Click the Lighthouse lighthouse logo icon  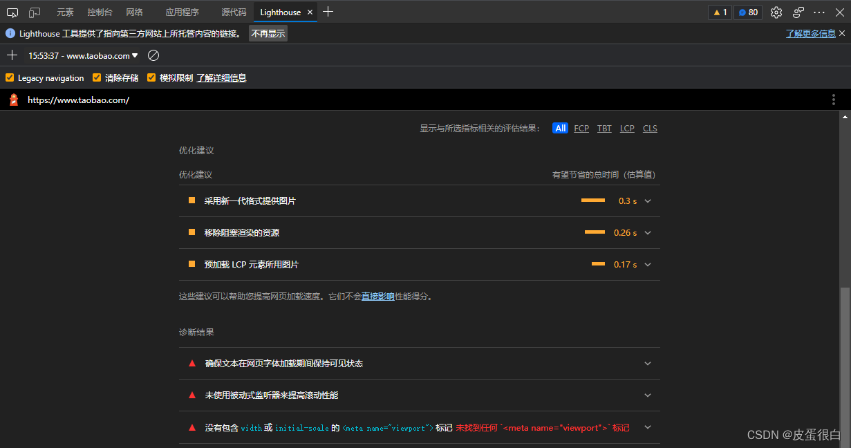[x=14, y=100]
